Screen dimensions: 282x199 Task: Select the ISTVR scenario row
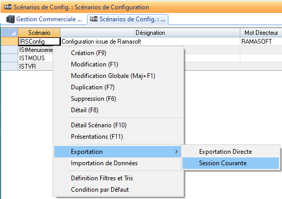coord(28,67)
